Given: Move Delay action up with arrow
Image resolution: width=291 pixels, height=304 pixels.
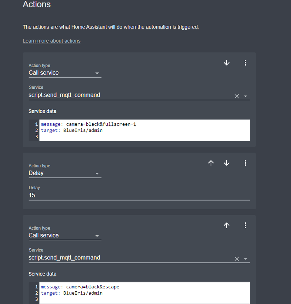Looking at the screenshot, I should (x=211, y=163).
